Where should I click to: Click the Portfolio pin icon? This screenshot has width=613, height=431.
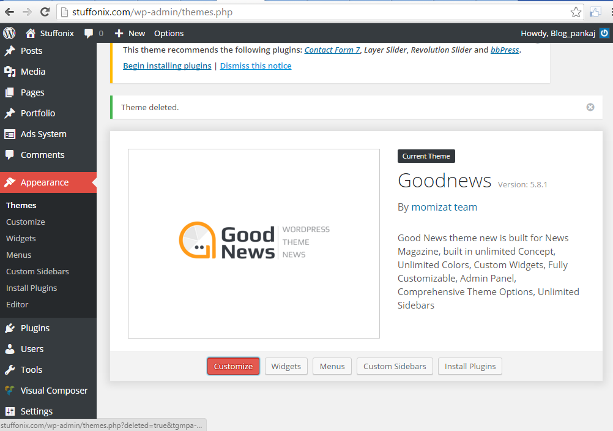pyautogui.click(x=10, y=113)
